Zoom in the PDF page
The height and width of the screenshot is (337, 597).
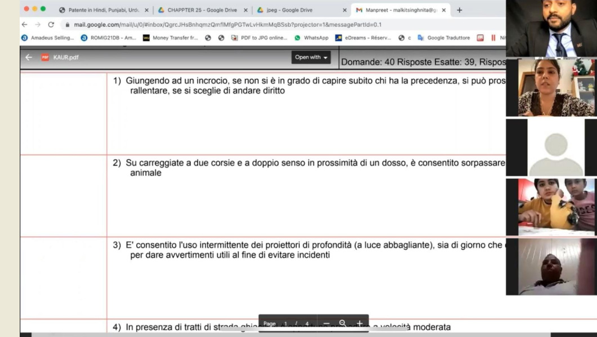coord(360,323)
